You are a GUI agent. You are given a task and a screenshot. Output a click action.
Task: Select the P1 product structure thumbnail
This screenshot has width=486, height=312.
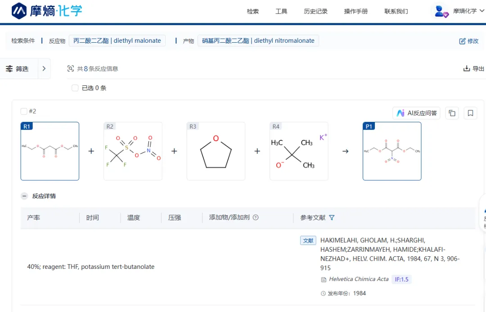tap(392, 152)
